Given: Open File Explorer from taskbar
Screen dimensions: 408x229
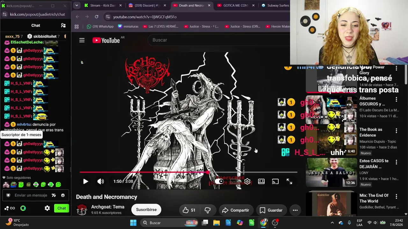Looking at the screenshot, I should click(x=216, y=223).
